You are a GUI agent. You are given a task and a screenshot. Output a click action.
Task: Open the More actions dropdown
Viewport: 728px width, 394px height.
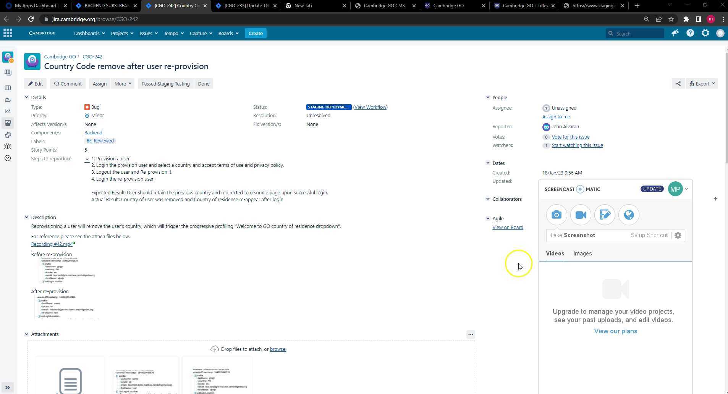(x=123, y=84)
